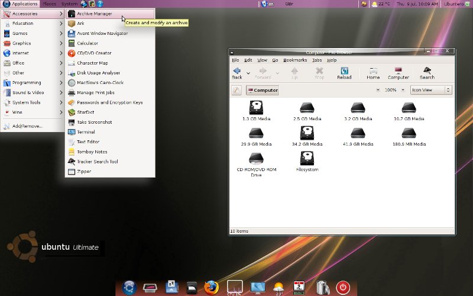Expand the Office category submenu
This screenshot has height=296, width=473.
click(33, 63)
